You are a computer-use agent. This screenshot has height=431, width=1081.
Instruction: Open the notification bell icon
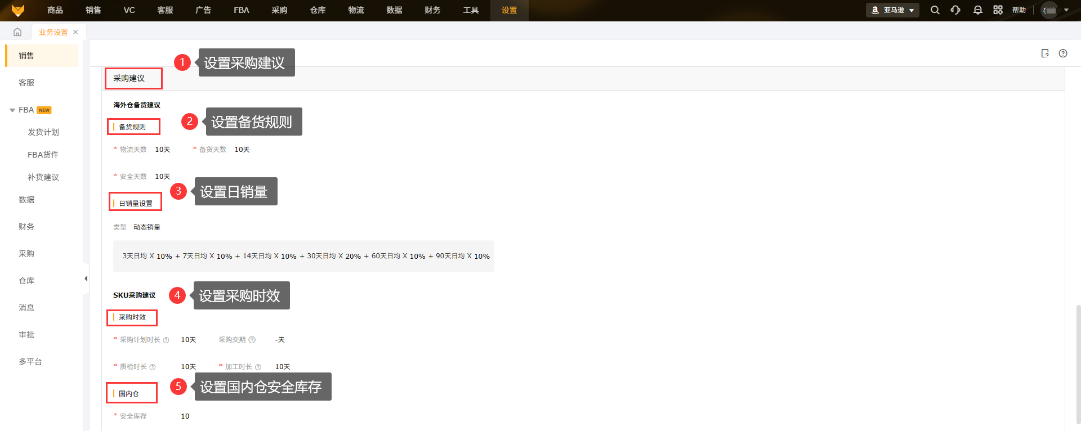pyautogui.click(x=978, y=10)
